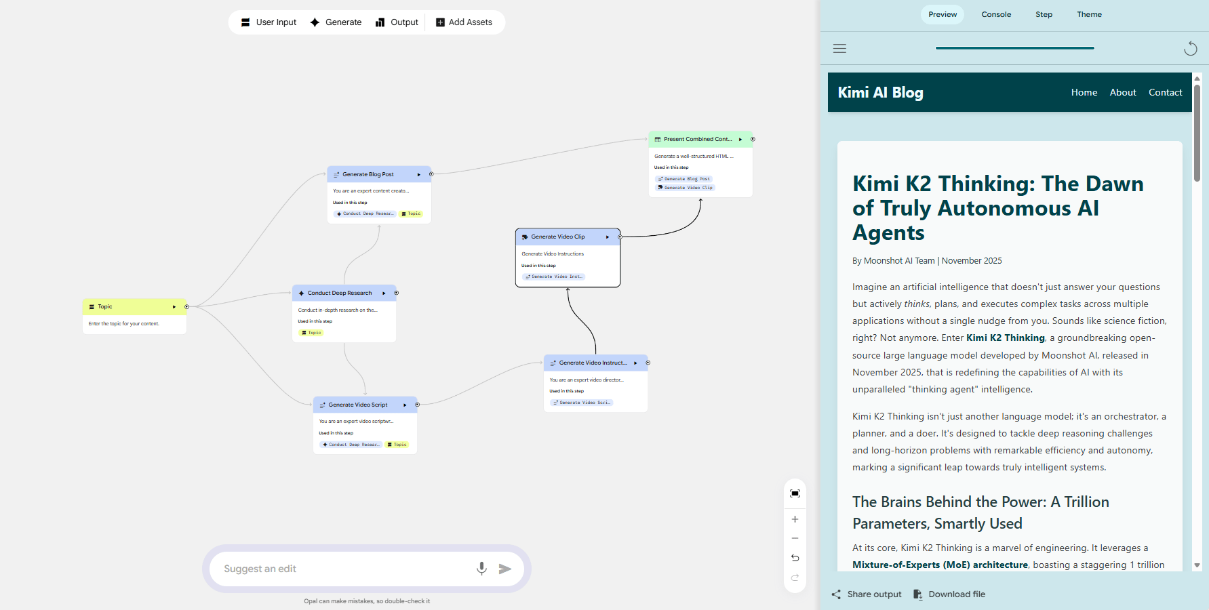Viewport: 1209px width, 610px height.
Task: Click the Topic node's output port
Action: [x=187, y=307]
